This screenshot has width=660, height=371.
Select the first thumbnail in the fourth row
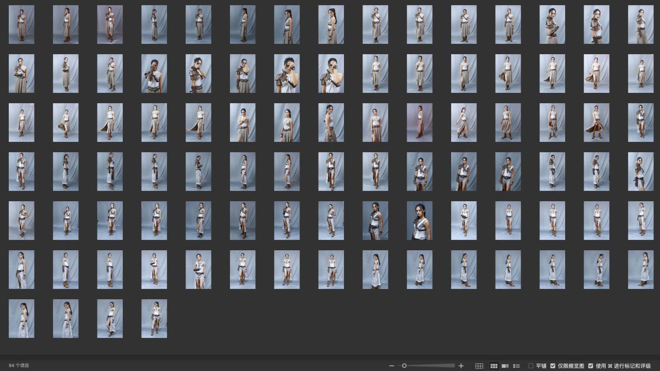tap(22, 171)
